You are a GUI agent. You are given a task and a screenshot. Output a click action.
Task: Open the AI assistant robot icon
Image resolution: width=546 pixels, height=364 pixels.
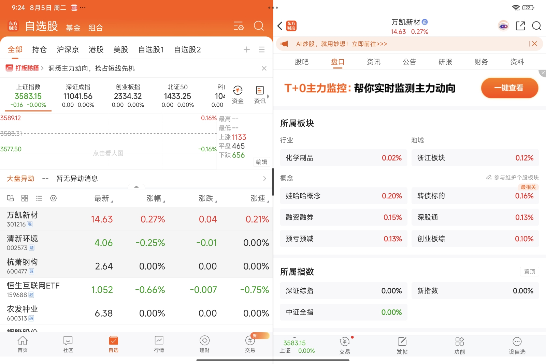click(x=503, y=26)
